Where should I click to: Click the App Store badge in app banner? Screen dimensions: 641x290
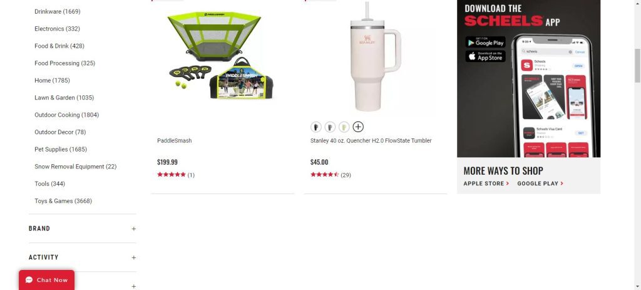[x=485, y=56]
